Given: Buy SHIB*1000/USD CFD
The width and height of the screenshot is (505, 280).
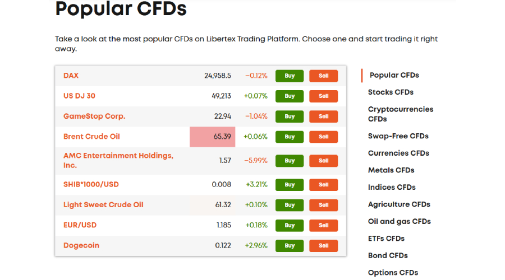Looking at the screenshot, I should tap(290, 185).
